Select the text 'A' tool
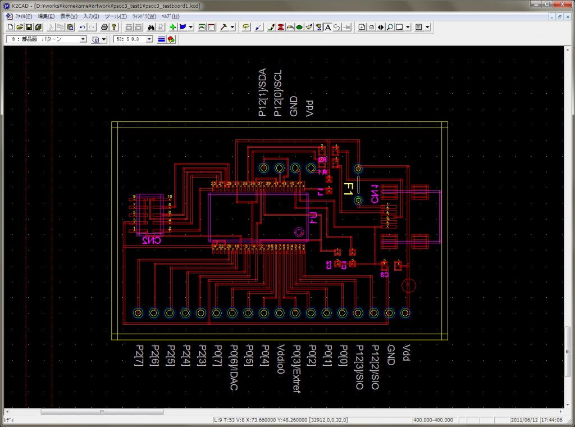 point(328,27)
